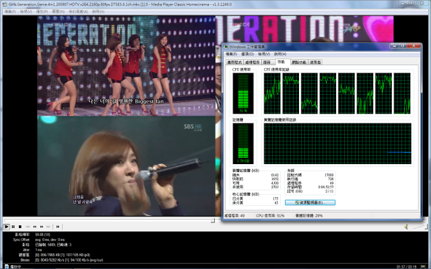Viewport: 431px width, 269px height.
Task: Click the physical memory 29% status bar entry
Action: pyautogui.click(x=308, y=216)
